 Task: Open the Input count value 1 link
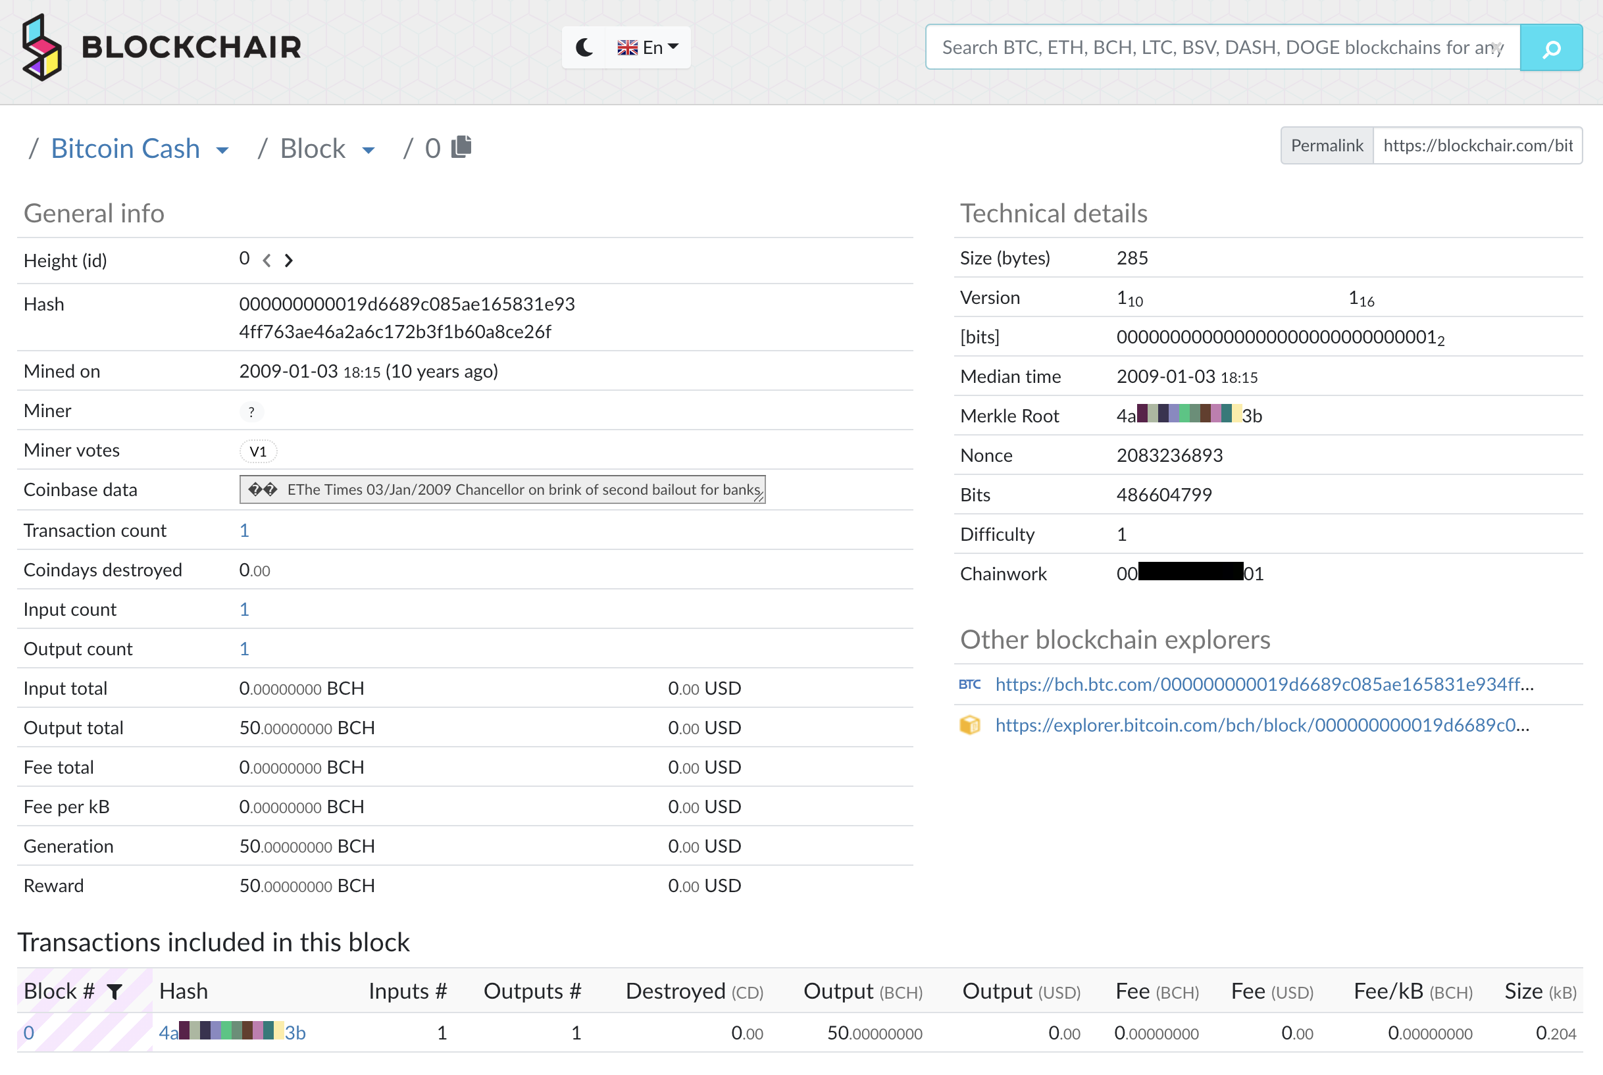tap(244, 609)
